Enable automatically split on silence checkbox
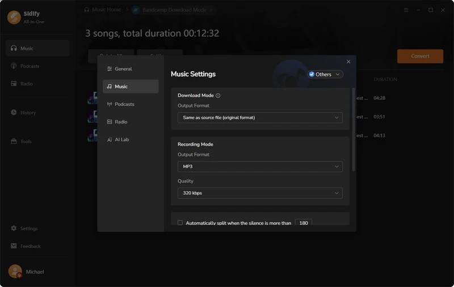This screenshot has width=454, height=287. tap(180, 222)
